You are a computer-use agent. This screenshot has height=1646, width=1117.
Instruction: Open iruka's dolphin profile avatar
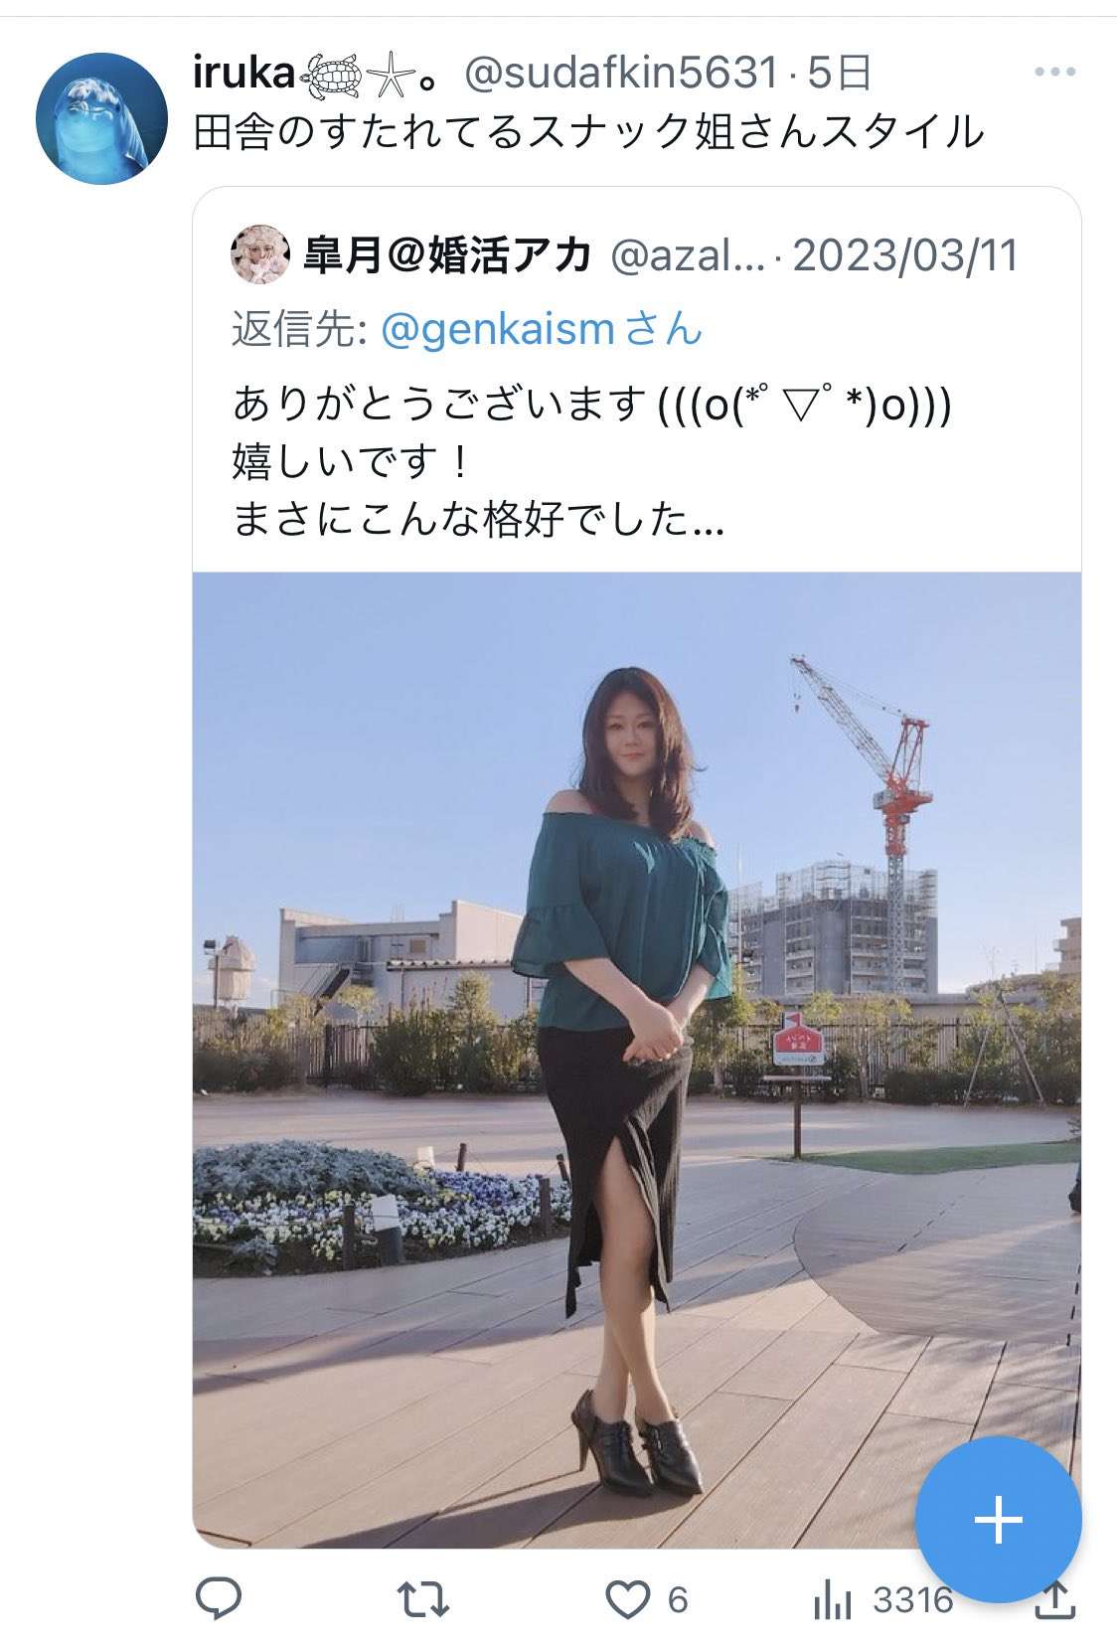point(101,118)
